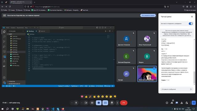This screenshot has height=111, width=197.
Task: Open the Методы bookmarks folder
Action: [27, 10]
